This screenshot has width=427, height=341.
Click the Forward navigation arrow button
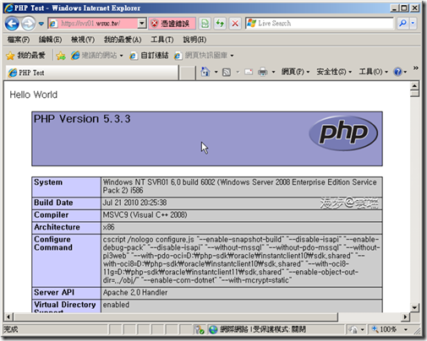pos(28,24)
